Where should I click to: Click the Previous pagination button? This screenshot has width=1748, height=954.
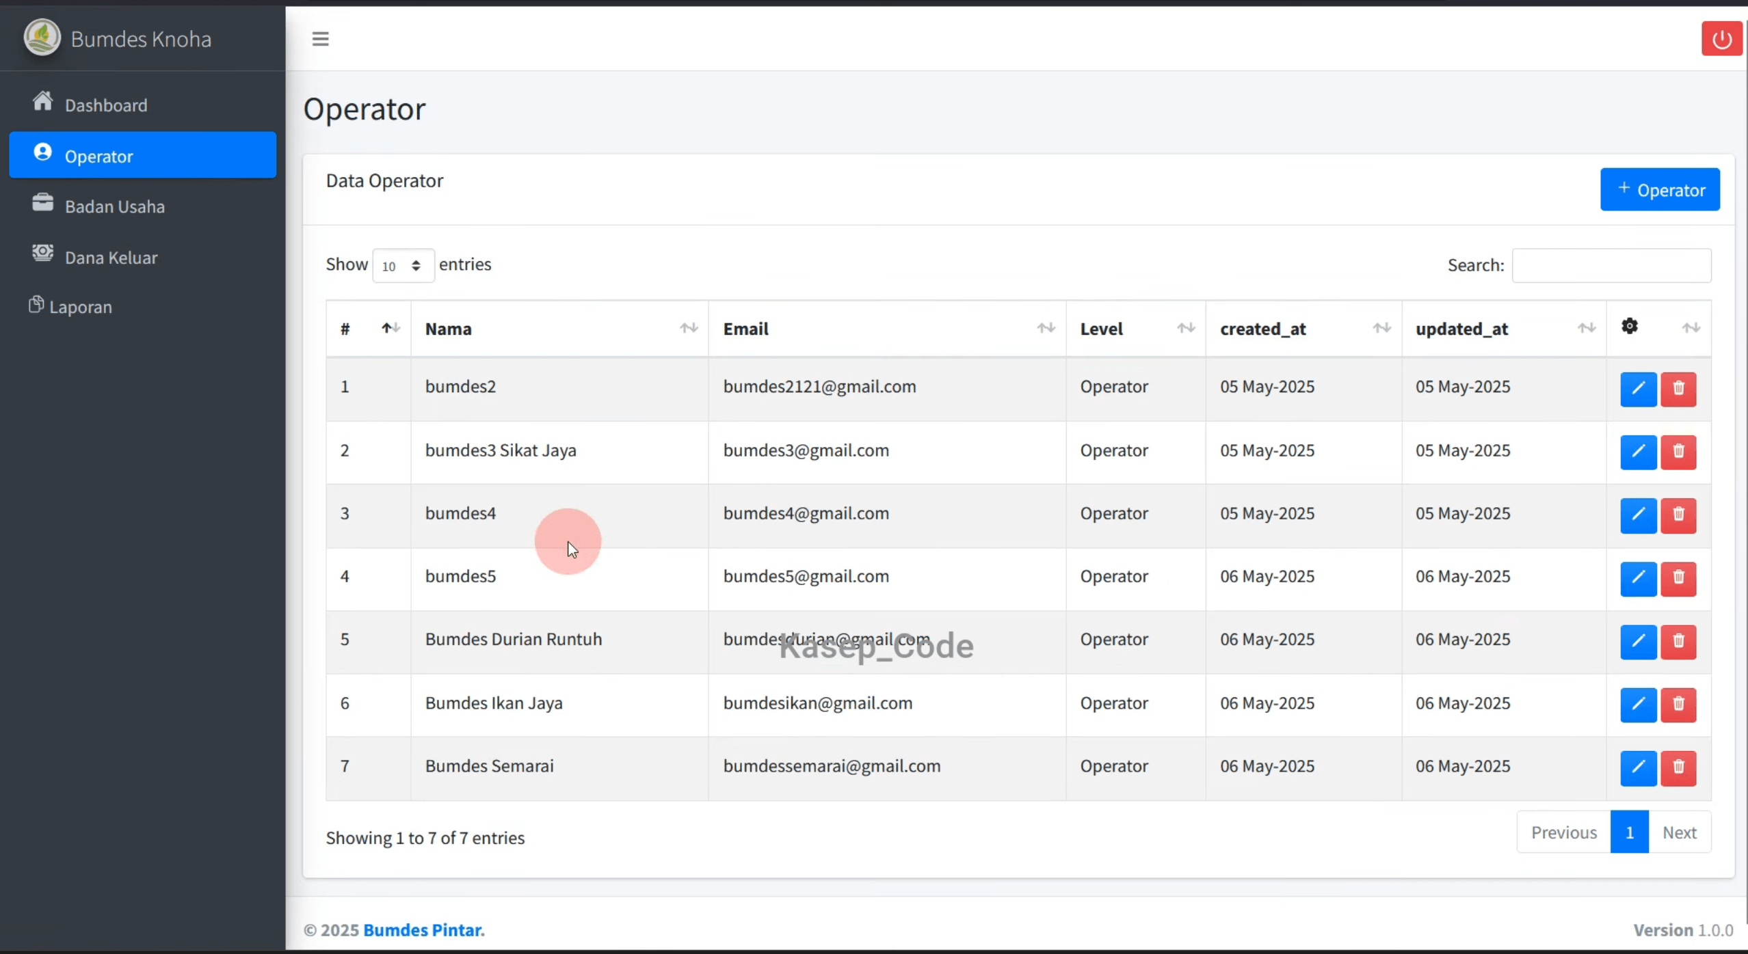pos(1563,832)
